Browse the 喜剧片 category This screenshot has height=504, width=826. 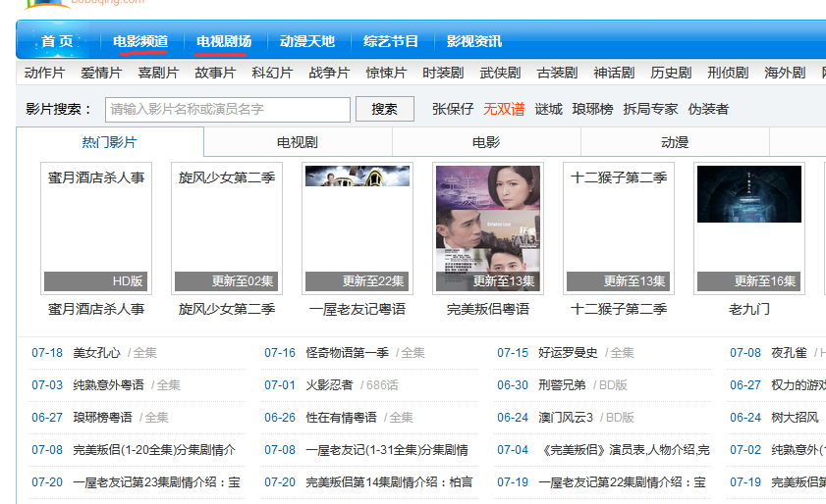(158, 73)
